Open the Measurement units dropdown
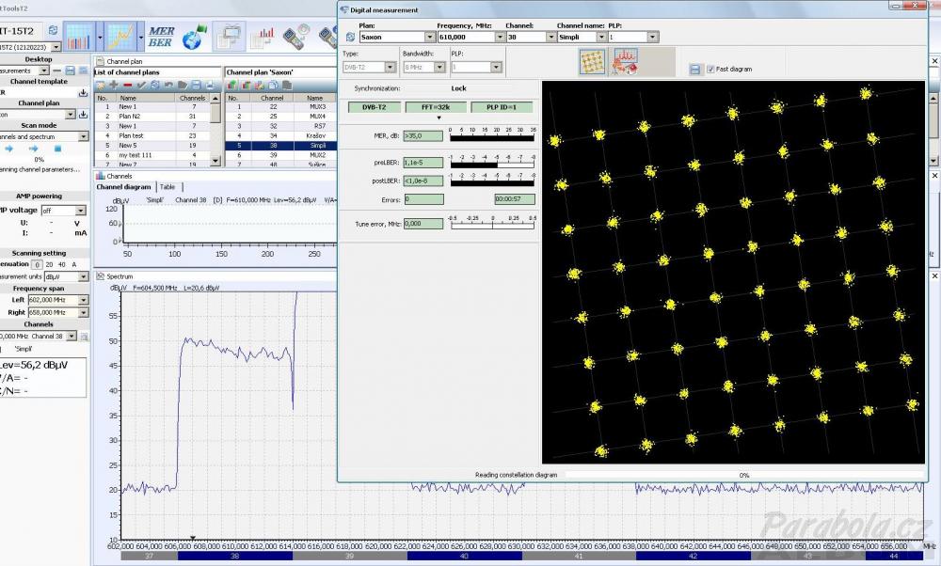The image size is (941, 566). pos(83,277)
